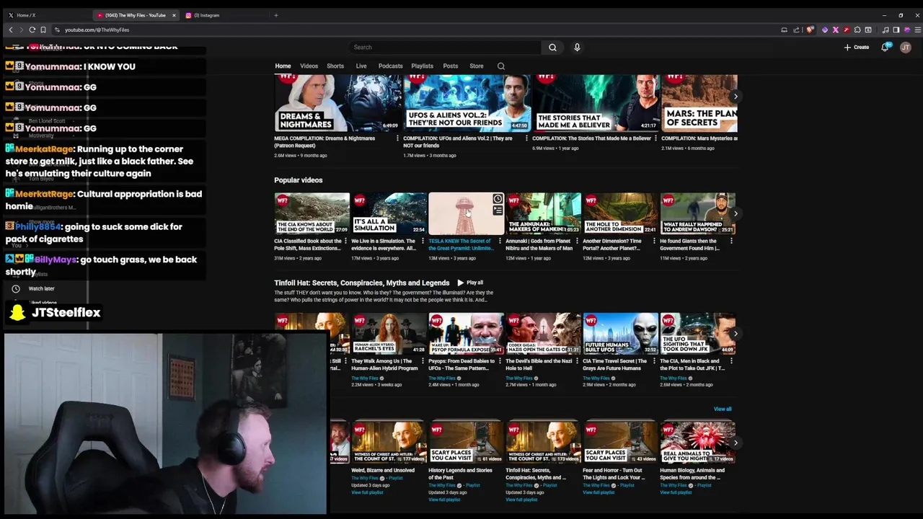Click The Why Files channel under Devil's Bible video
The width and height of the screenshot is (923, 519).
[519, 378]
